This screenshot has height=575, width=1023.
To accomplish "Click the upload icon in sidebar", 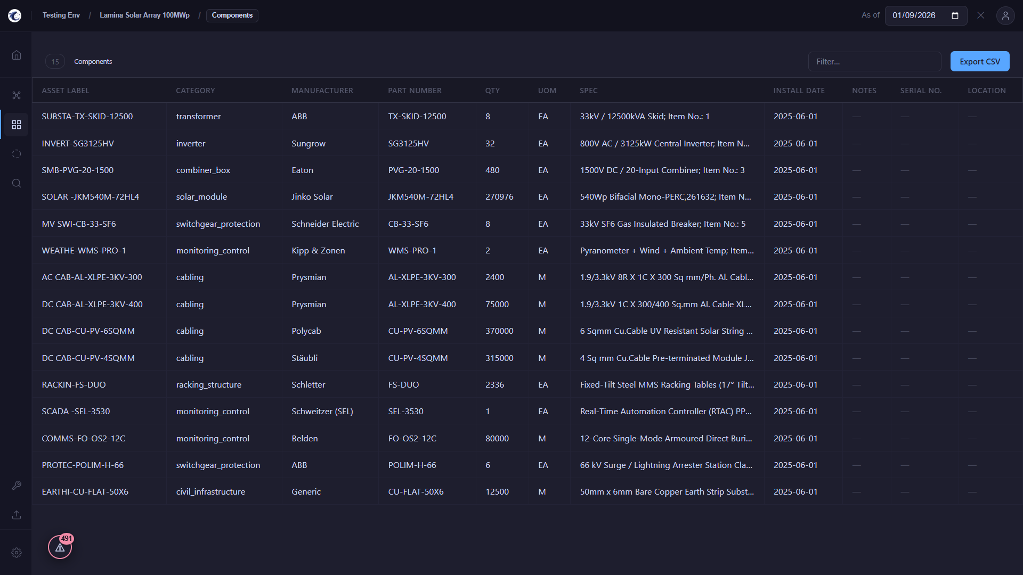I will (x=17, y=515).
